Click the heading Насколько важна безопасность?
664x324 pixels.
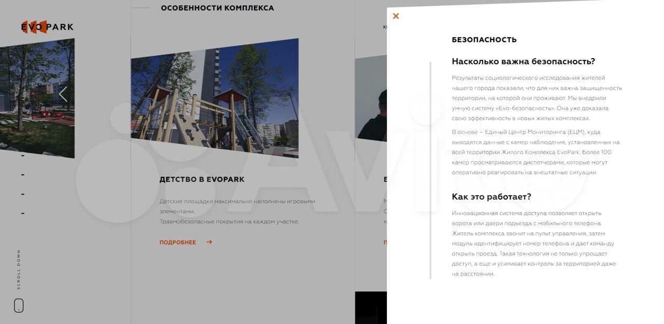click(x=523, y=62)
